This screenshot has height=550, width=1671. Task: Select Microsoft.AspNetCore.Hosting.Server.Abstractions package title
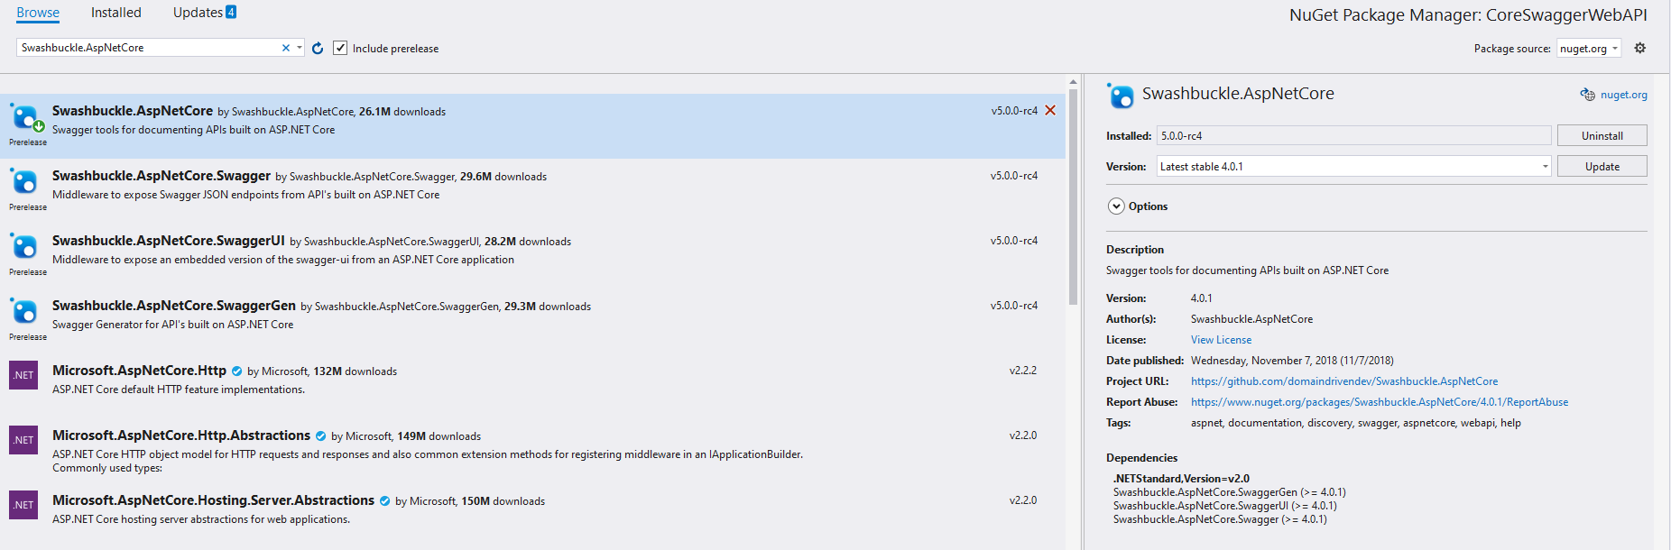pyautogui.click(x=213, y=500)
